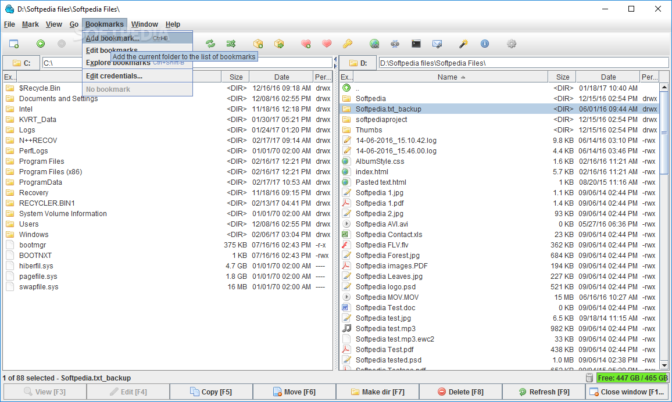Click the trash can icon in status bar
This screenshot has height=402, width=672.
(x=589, y=378)
